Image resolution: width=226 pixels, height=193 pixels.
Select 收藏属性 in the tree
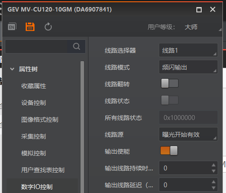point(34,86)
